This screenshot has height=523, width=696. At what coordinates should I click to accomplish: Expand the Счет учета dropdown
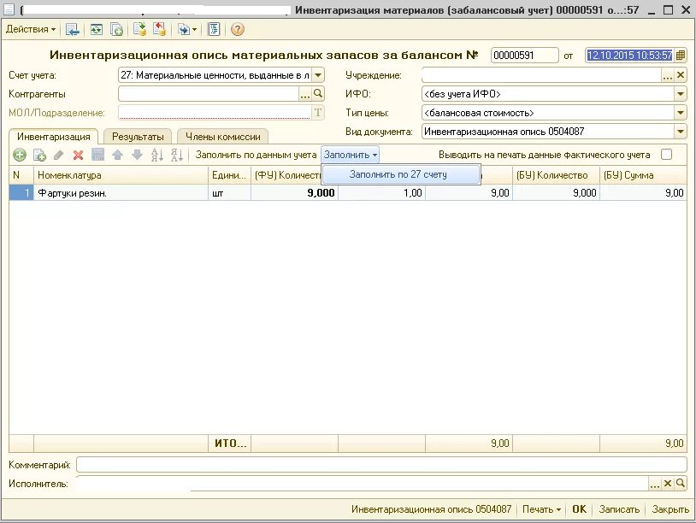pos(318,75)
